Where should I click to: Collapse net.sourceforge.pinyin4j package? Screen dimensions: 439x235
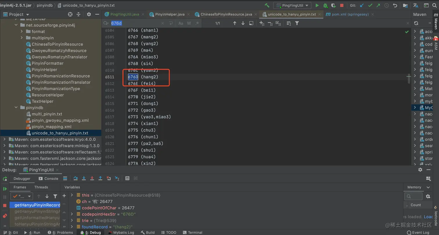point(16,25)
